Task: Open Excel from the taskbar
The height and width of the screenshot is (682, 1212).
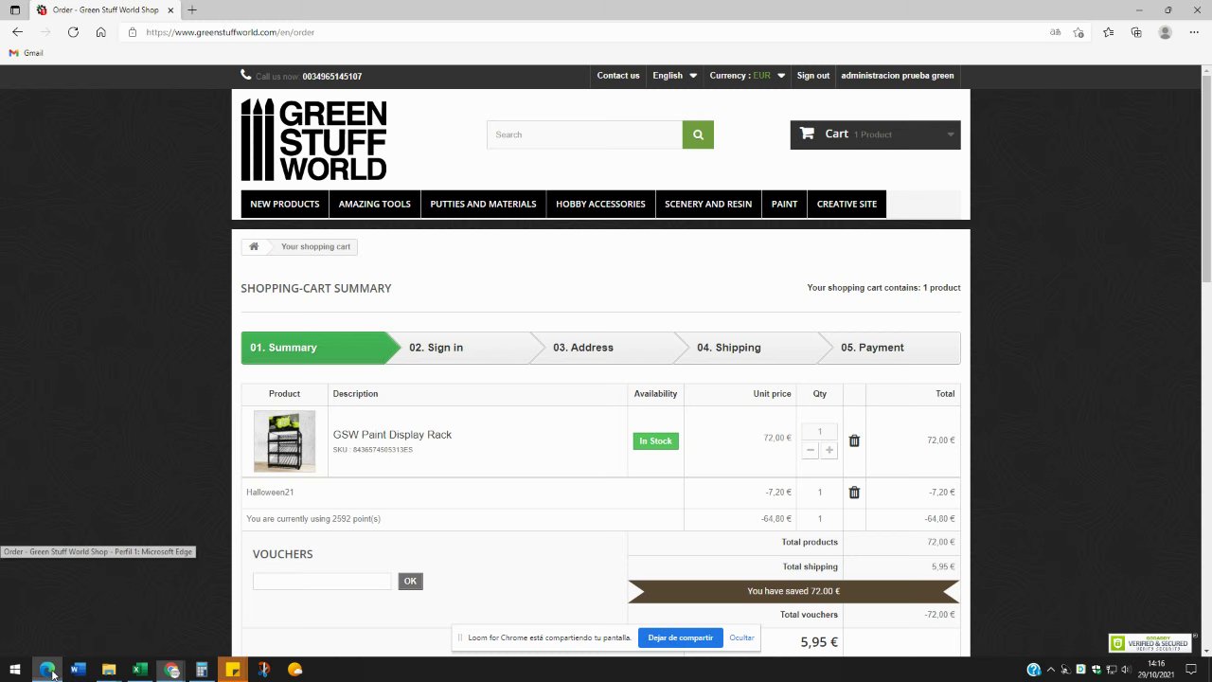Action: coord(140,670)
